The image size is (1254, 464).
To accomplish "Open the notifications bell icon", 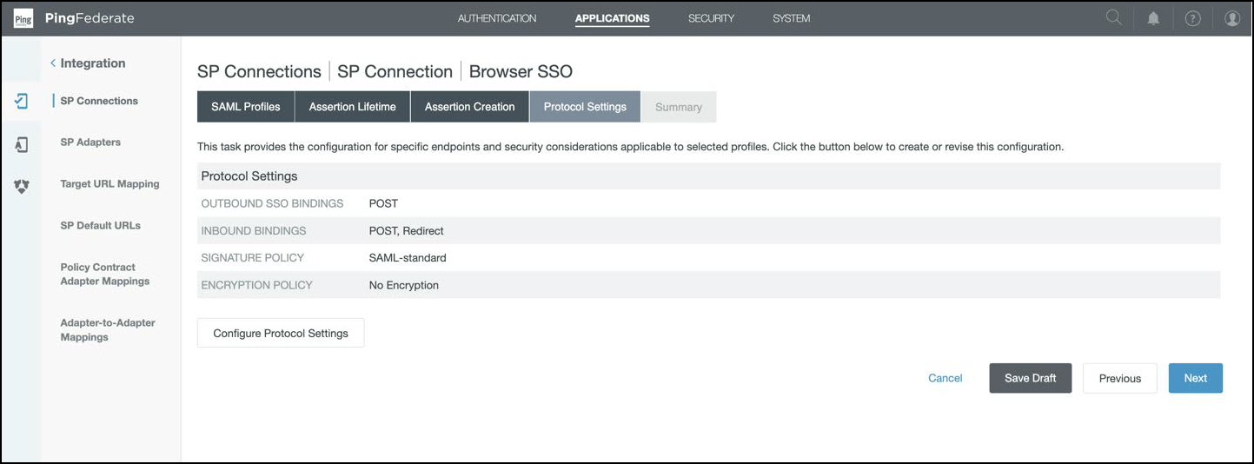I will click(1153, 18).
